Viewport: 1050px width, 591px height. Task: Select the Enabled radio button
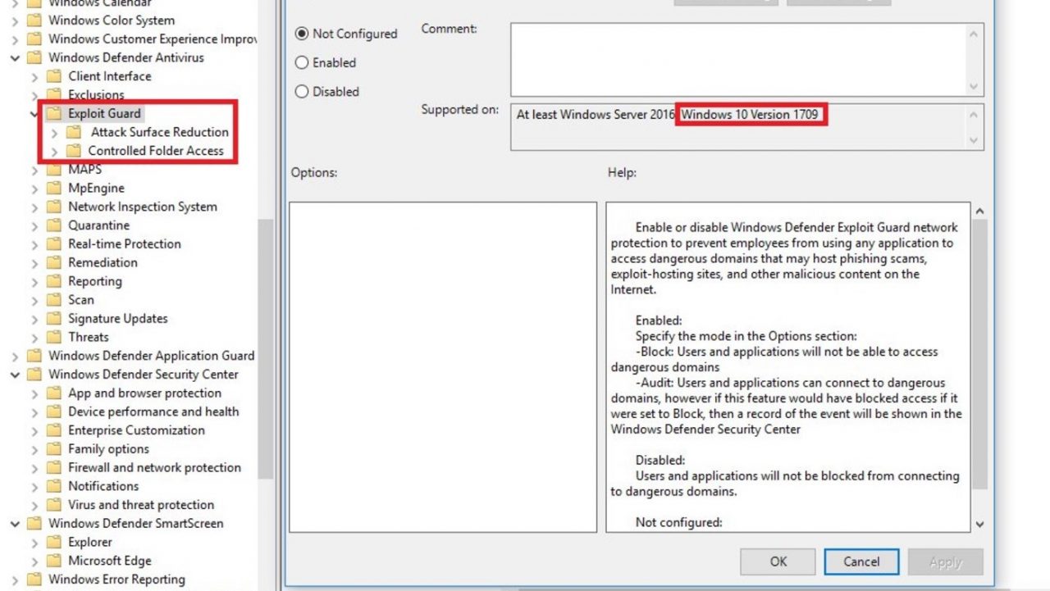pyautogui.click(x=302, y=62)
